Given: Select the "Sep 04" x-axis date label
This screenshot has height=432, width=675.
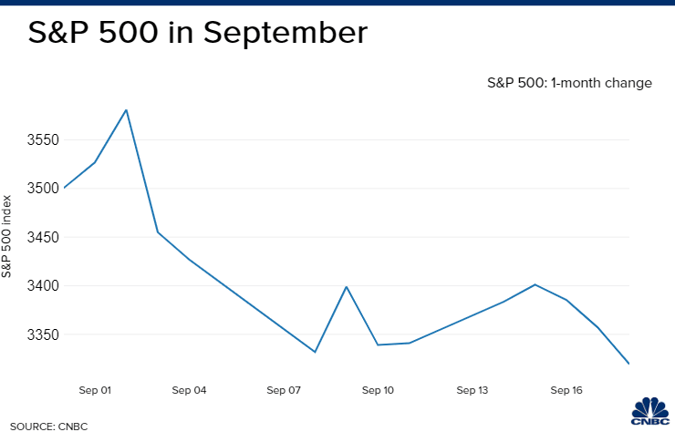Looking at the screenshot, I should 189,390.
